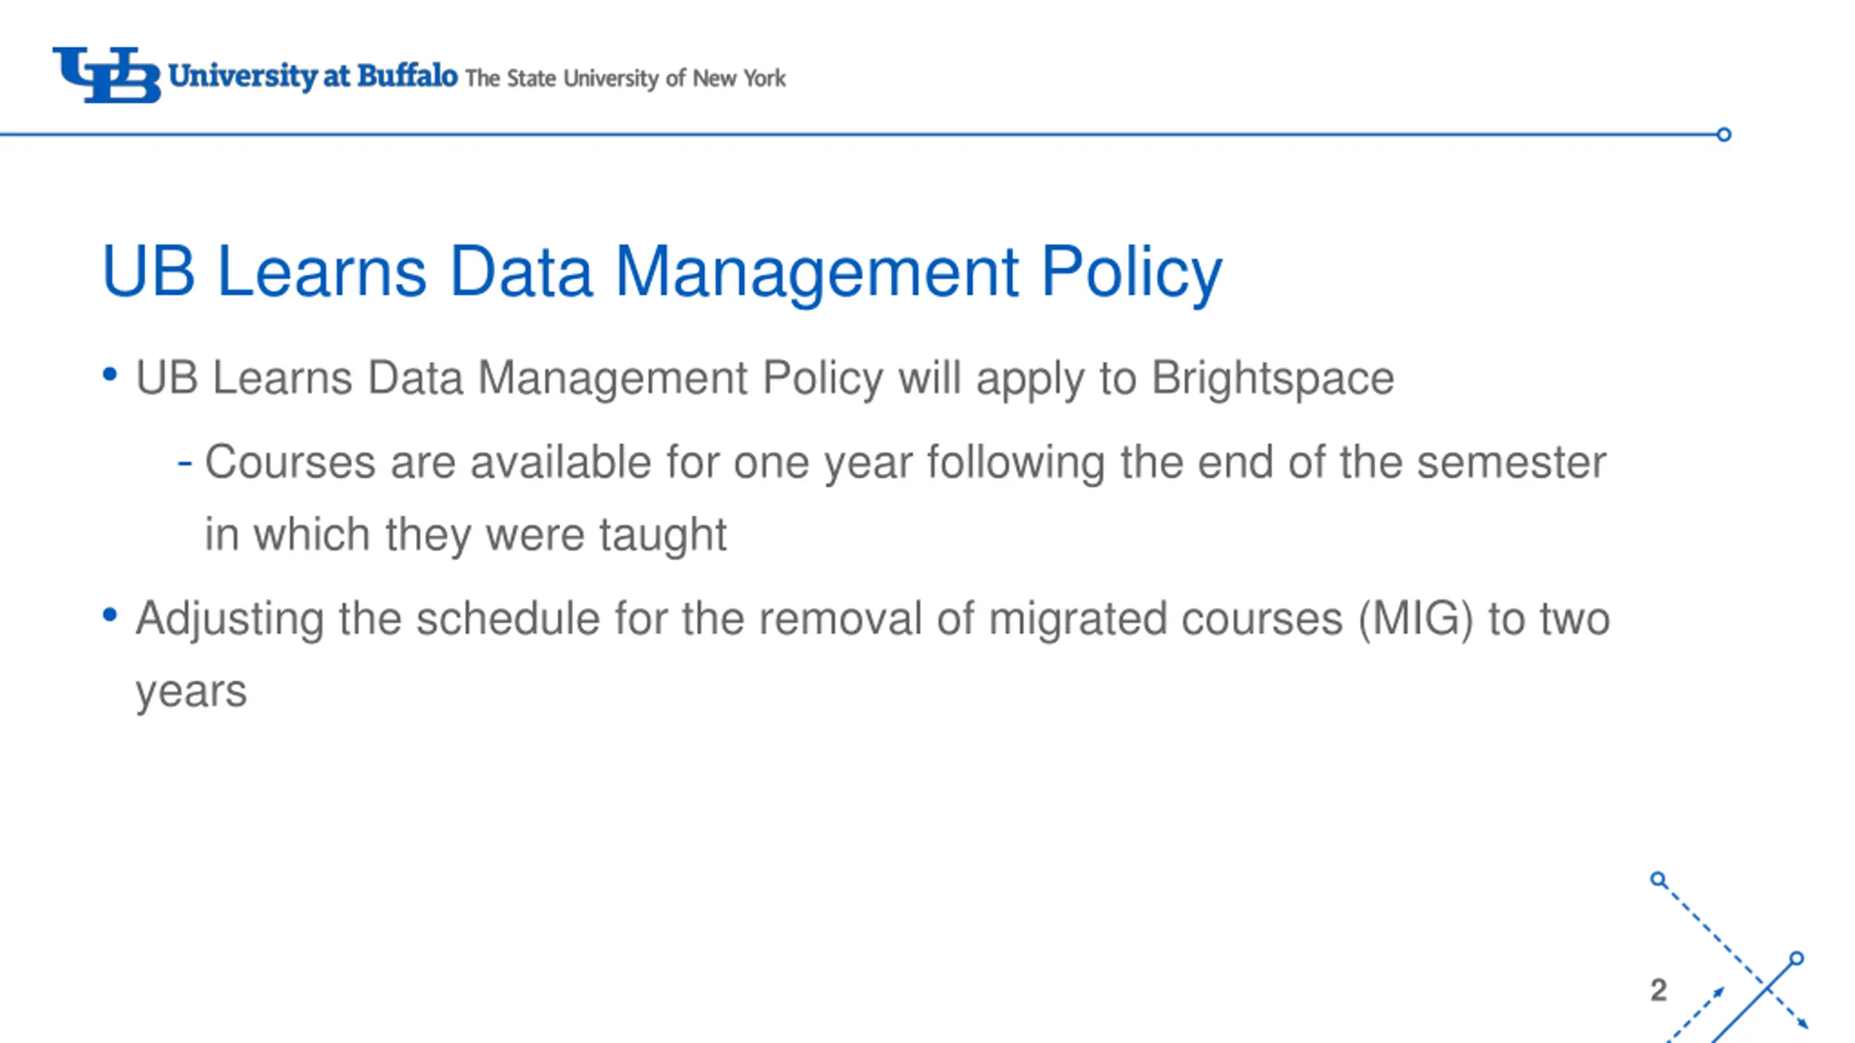Click the circle atop the dashed diagonal line
This screenshot has height=1043, width=1855.
tap(1658, 879)
